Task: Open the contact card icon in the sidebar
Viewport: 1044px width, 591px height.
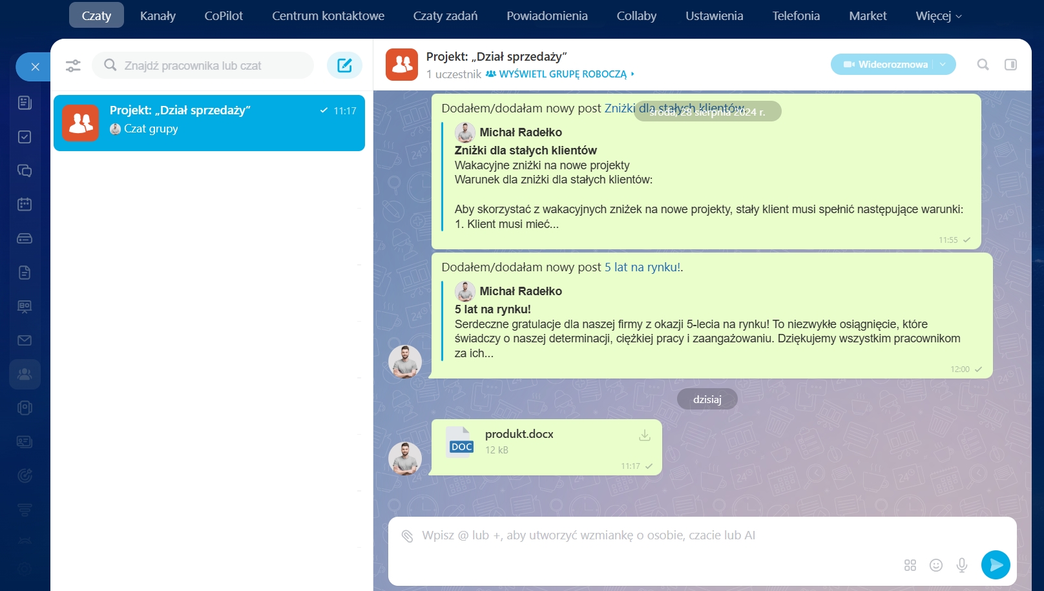Action: [25, 442]
